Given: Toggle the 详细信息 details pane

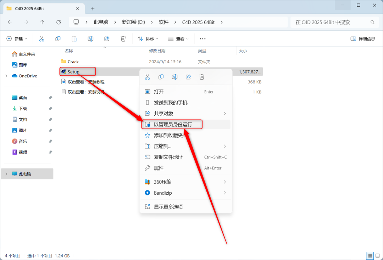Looking at the screenshot, I should tap(362, 39).
